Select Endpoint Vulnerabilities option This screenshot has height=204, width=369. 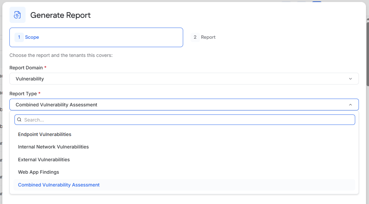184,134
